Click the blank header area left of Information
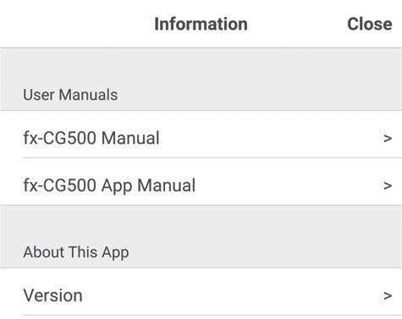Viewport: 402px width, 319px height. (77, 24)
